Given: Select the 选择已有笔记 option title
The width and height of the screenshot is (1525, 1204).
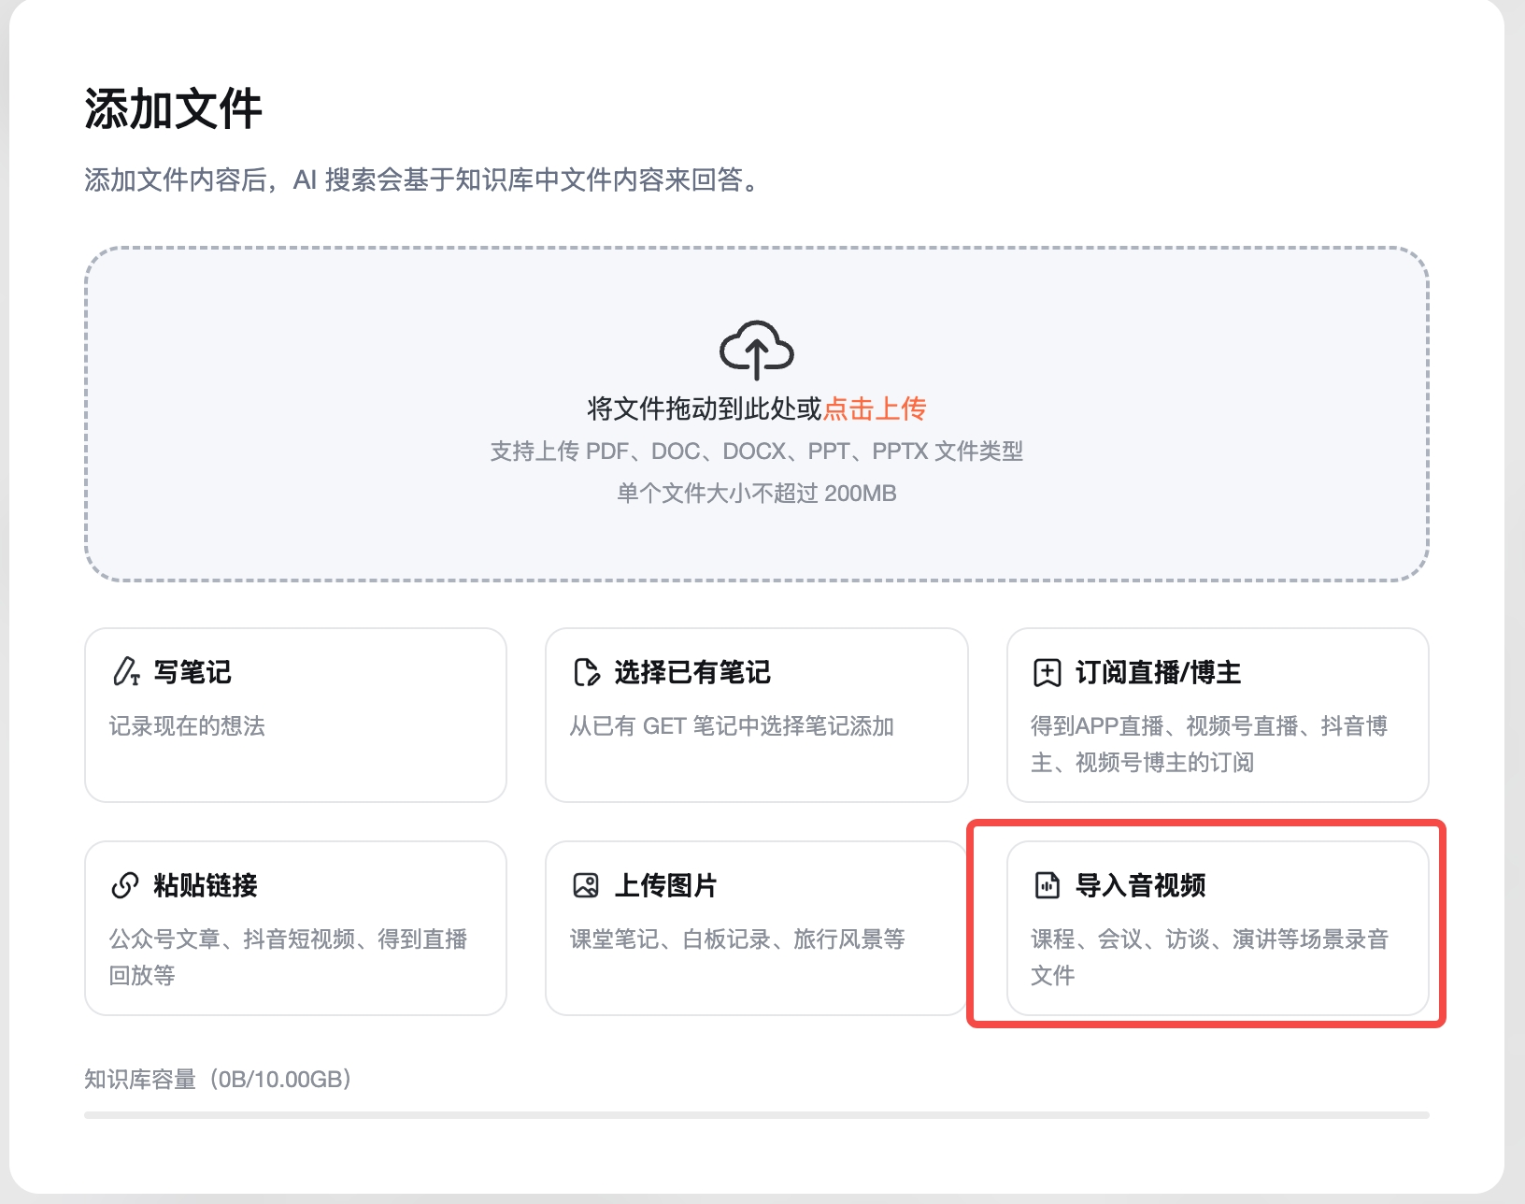Looking at the screenshot, I should (x=692, y=672).
